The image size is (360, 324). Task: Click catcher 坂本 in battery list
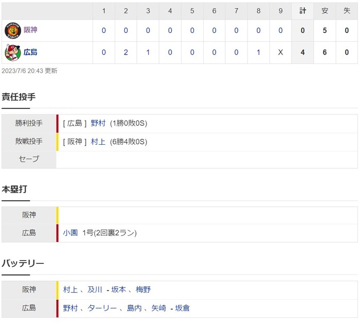click(x=119, y=289)
